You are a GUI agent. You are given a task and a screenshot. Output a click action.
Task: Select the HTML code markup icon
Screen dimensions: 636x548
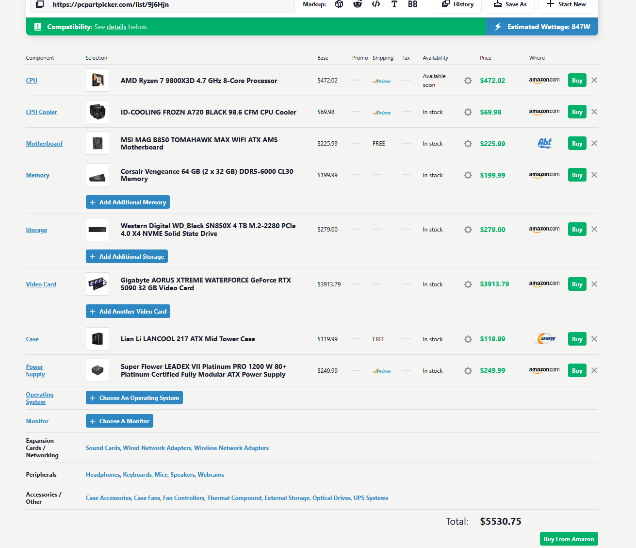(x=376, y=4)
